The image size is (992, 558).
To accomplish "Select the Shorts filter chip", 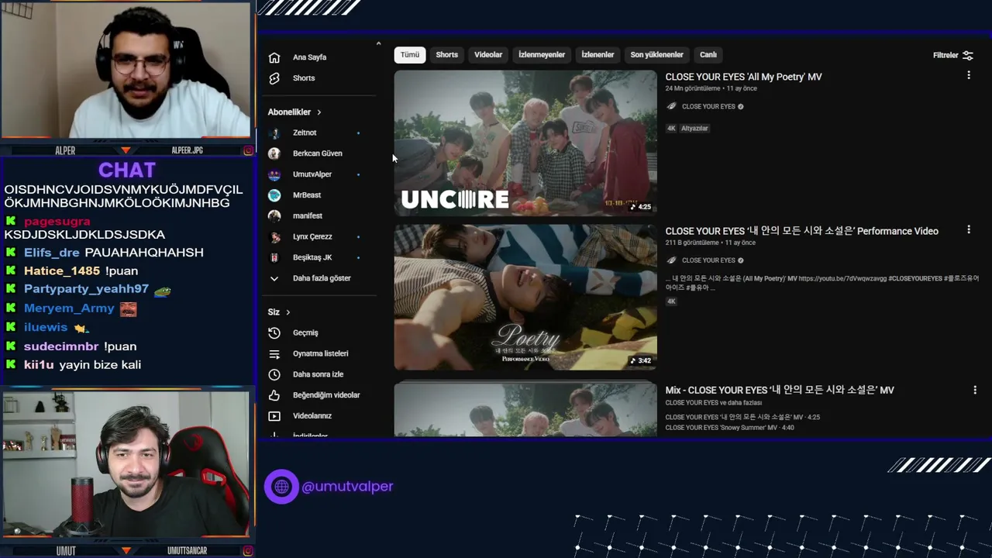I will [x=446, y=55].
